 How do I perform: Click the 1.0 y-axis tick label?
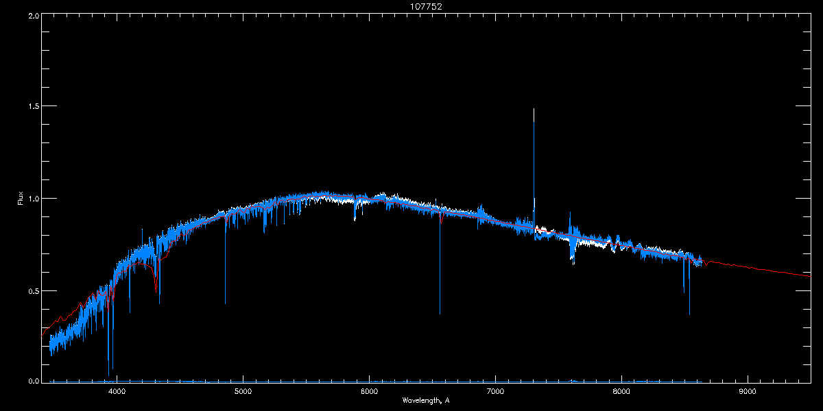(x=33, y=199)
